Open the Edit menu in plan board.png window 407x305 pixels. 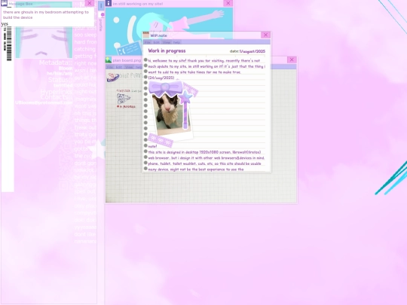119,67
